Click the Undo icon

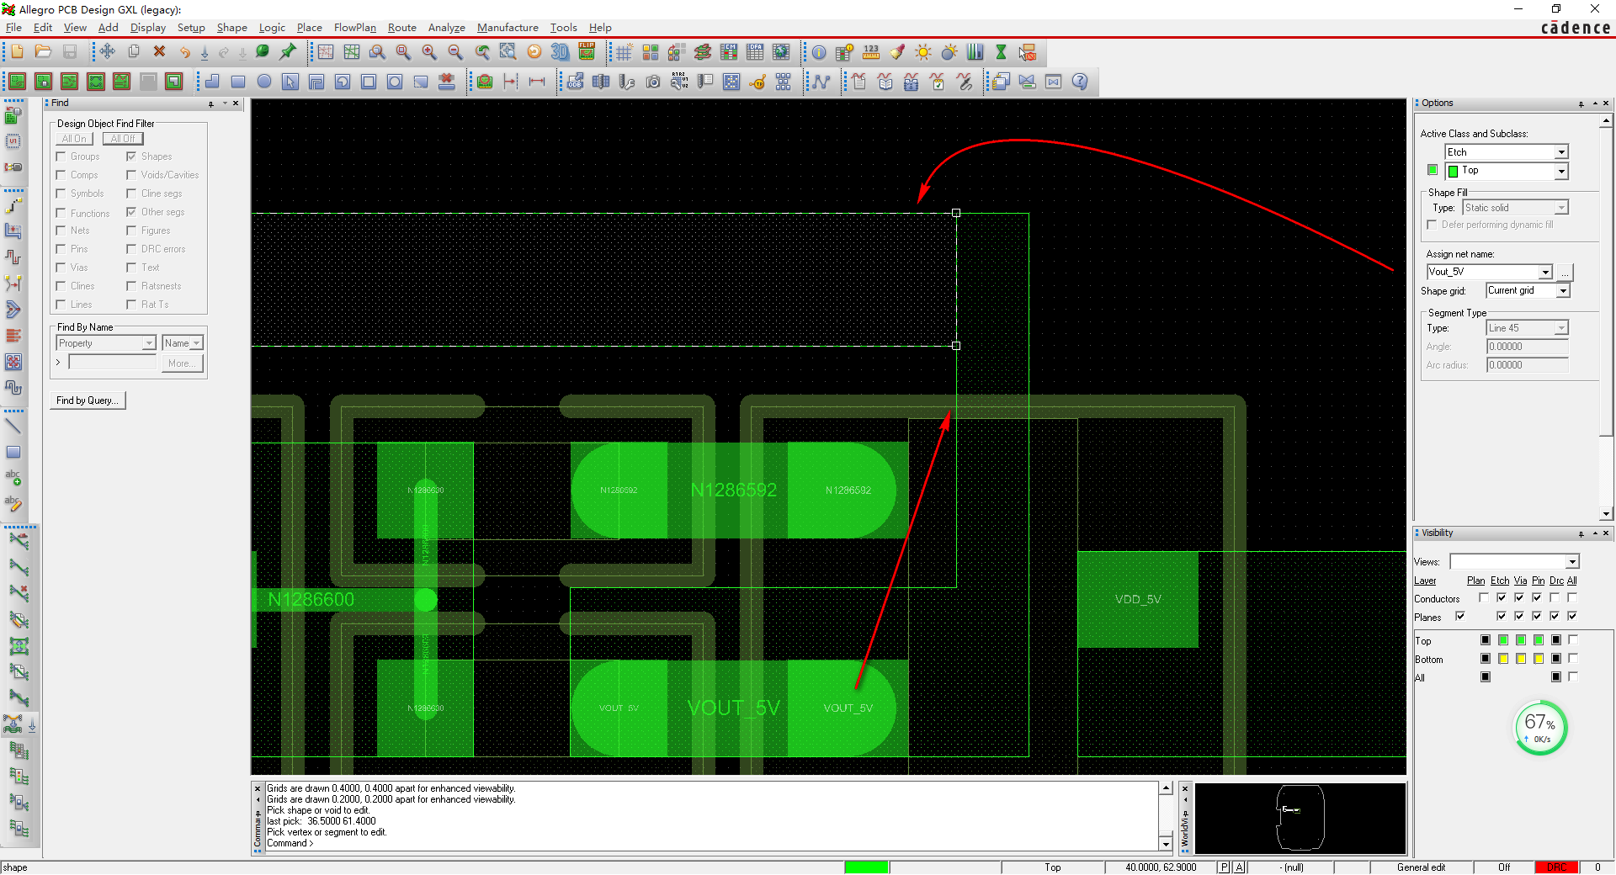pyautogui.click(x=185, y=52)
